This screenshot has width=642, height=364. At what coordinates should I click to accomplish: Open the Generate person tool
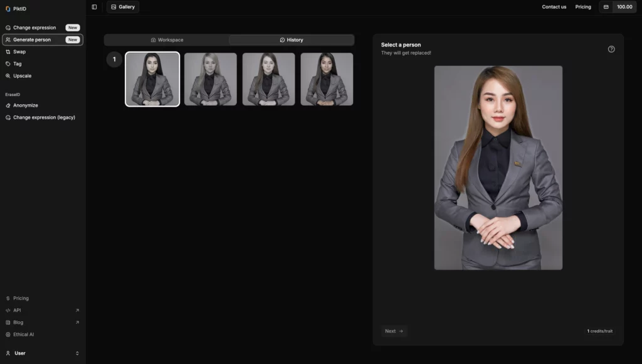(x=33, y=39)
